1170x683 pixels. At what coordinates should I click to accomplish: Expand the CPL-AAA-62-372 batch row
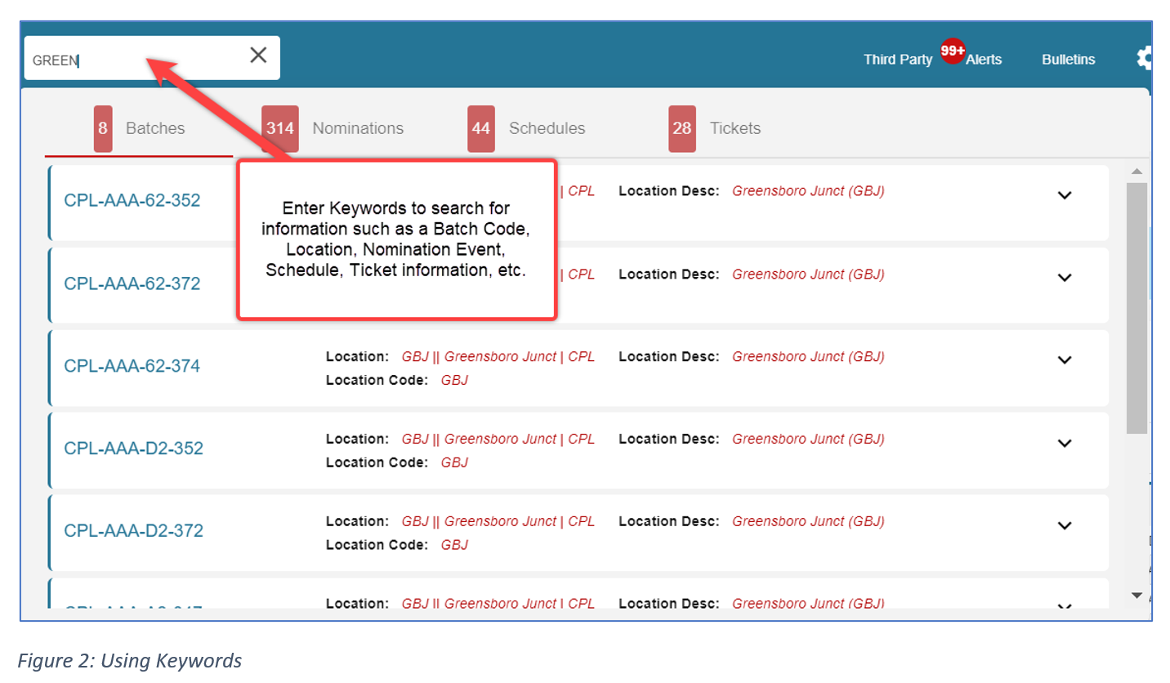coord(1064,278)
